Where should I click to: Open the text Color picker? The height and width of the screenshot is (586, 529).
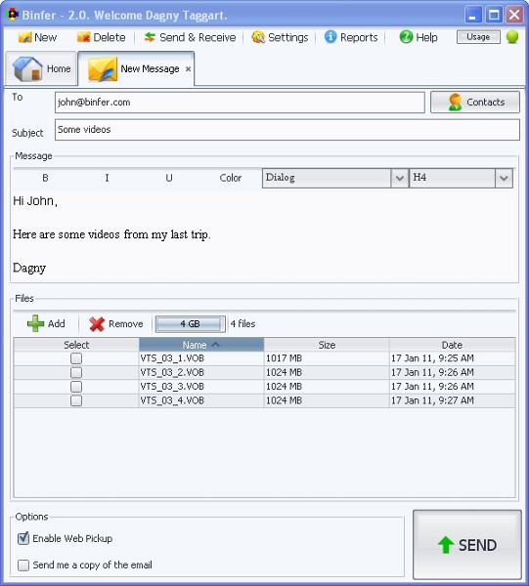231,178
